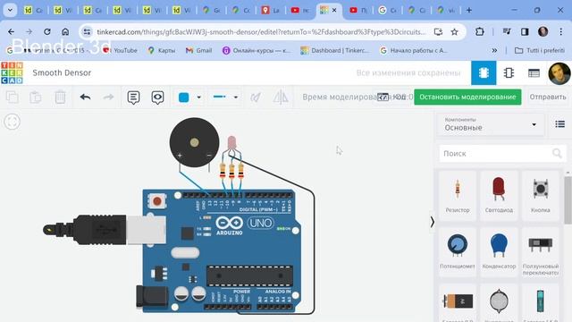Image resolution: width=572 pixels, height=322 pixels.
Task: Select the Потенциометр component
Action: pyautogui.click(x=458, y=252)
